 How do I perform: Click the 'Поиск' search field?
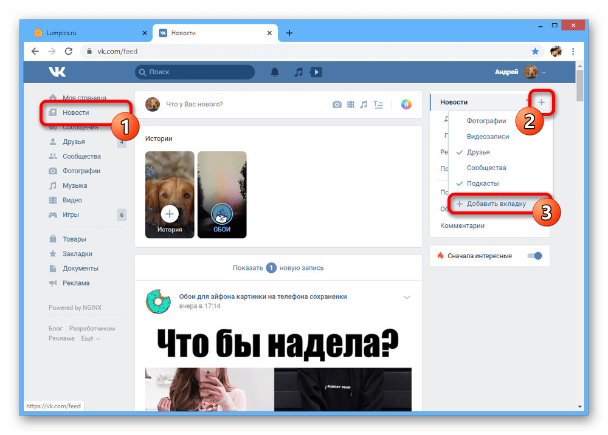point(195,72)
